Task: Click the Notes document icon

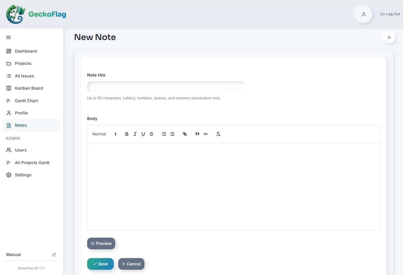Action: [9, 125]
